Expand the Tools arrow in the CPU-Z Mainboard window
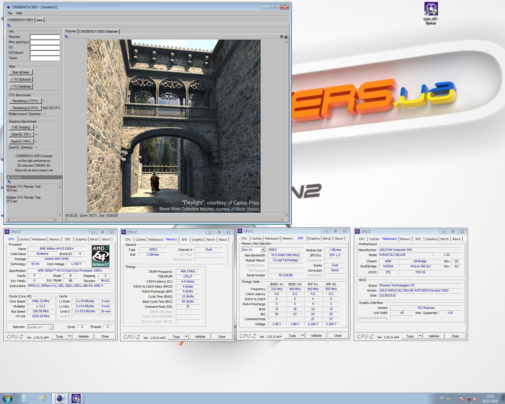 (420, 336)
